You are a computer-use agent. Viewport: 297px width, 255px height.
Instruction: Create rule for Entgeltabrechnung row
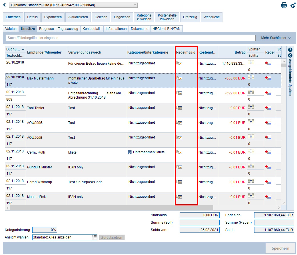coord(268,93)
